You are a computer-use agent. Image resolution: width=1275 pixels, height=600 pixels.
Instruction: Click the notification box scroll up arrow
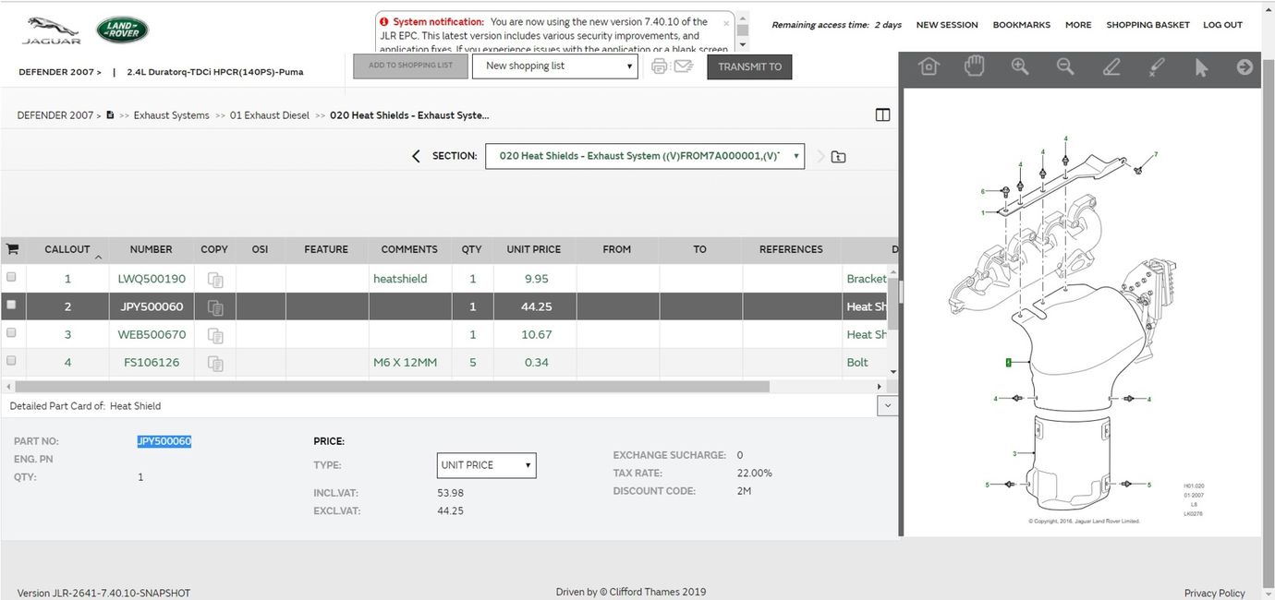(744, 18)
